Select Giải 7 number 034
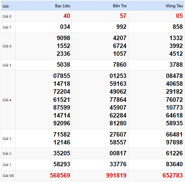This screenshot has height=182, width=185. coord(65,27)
